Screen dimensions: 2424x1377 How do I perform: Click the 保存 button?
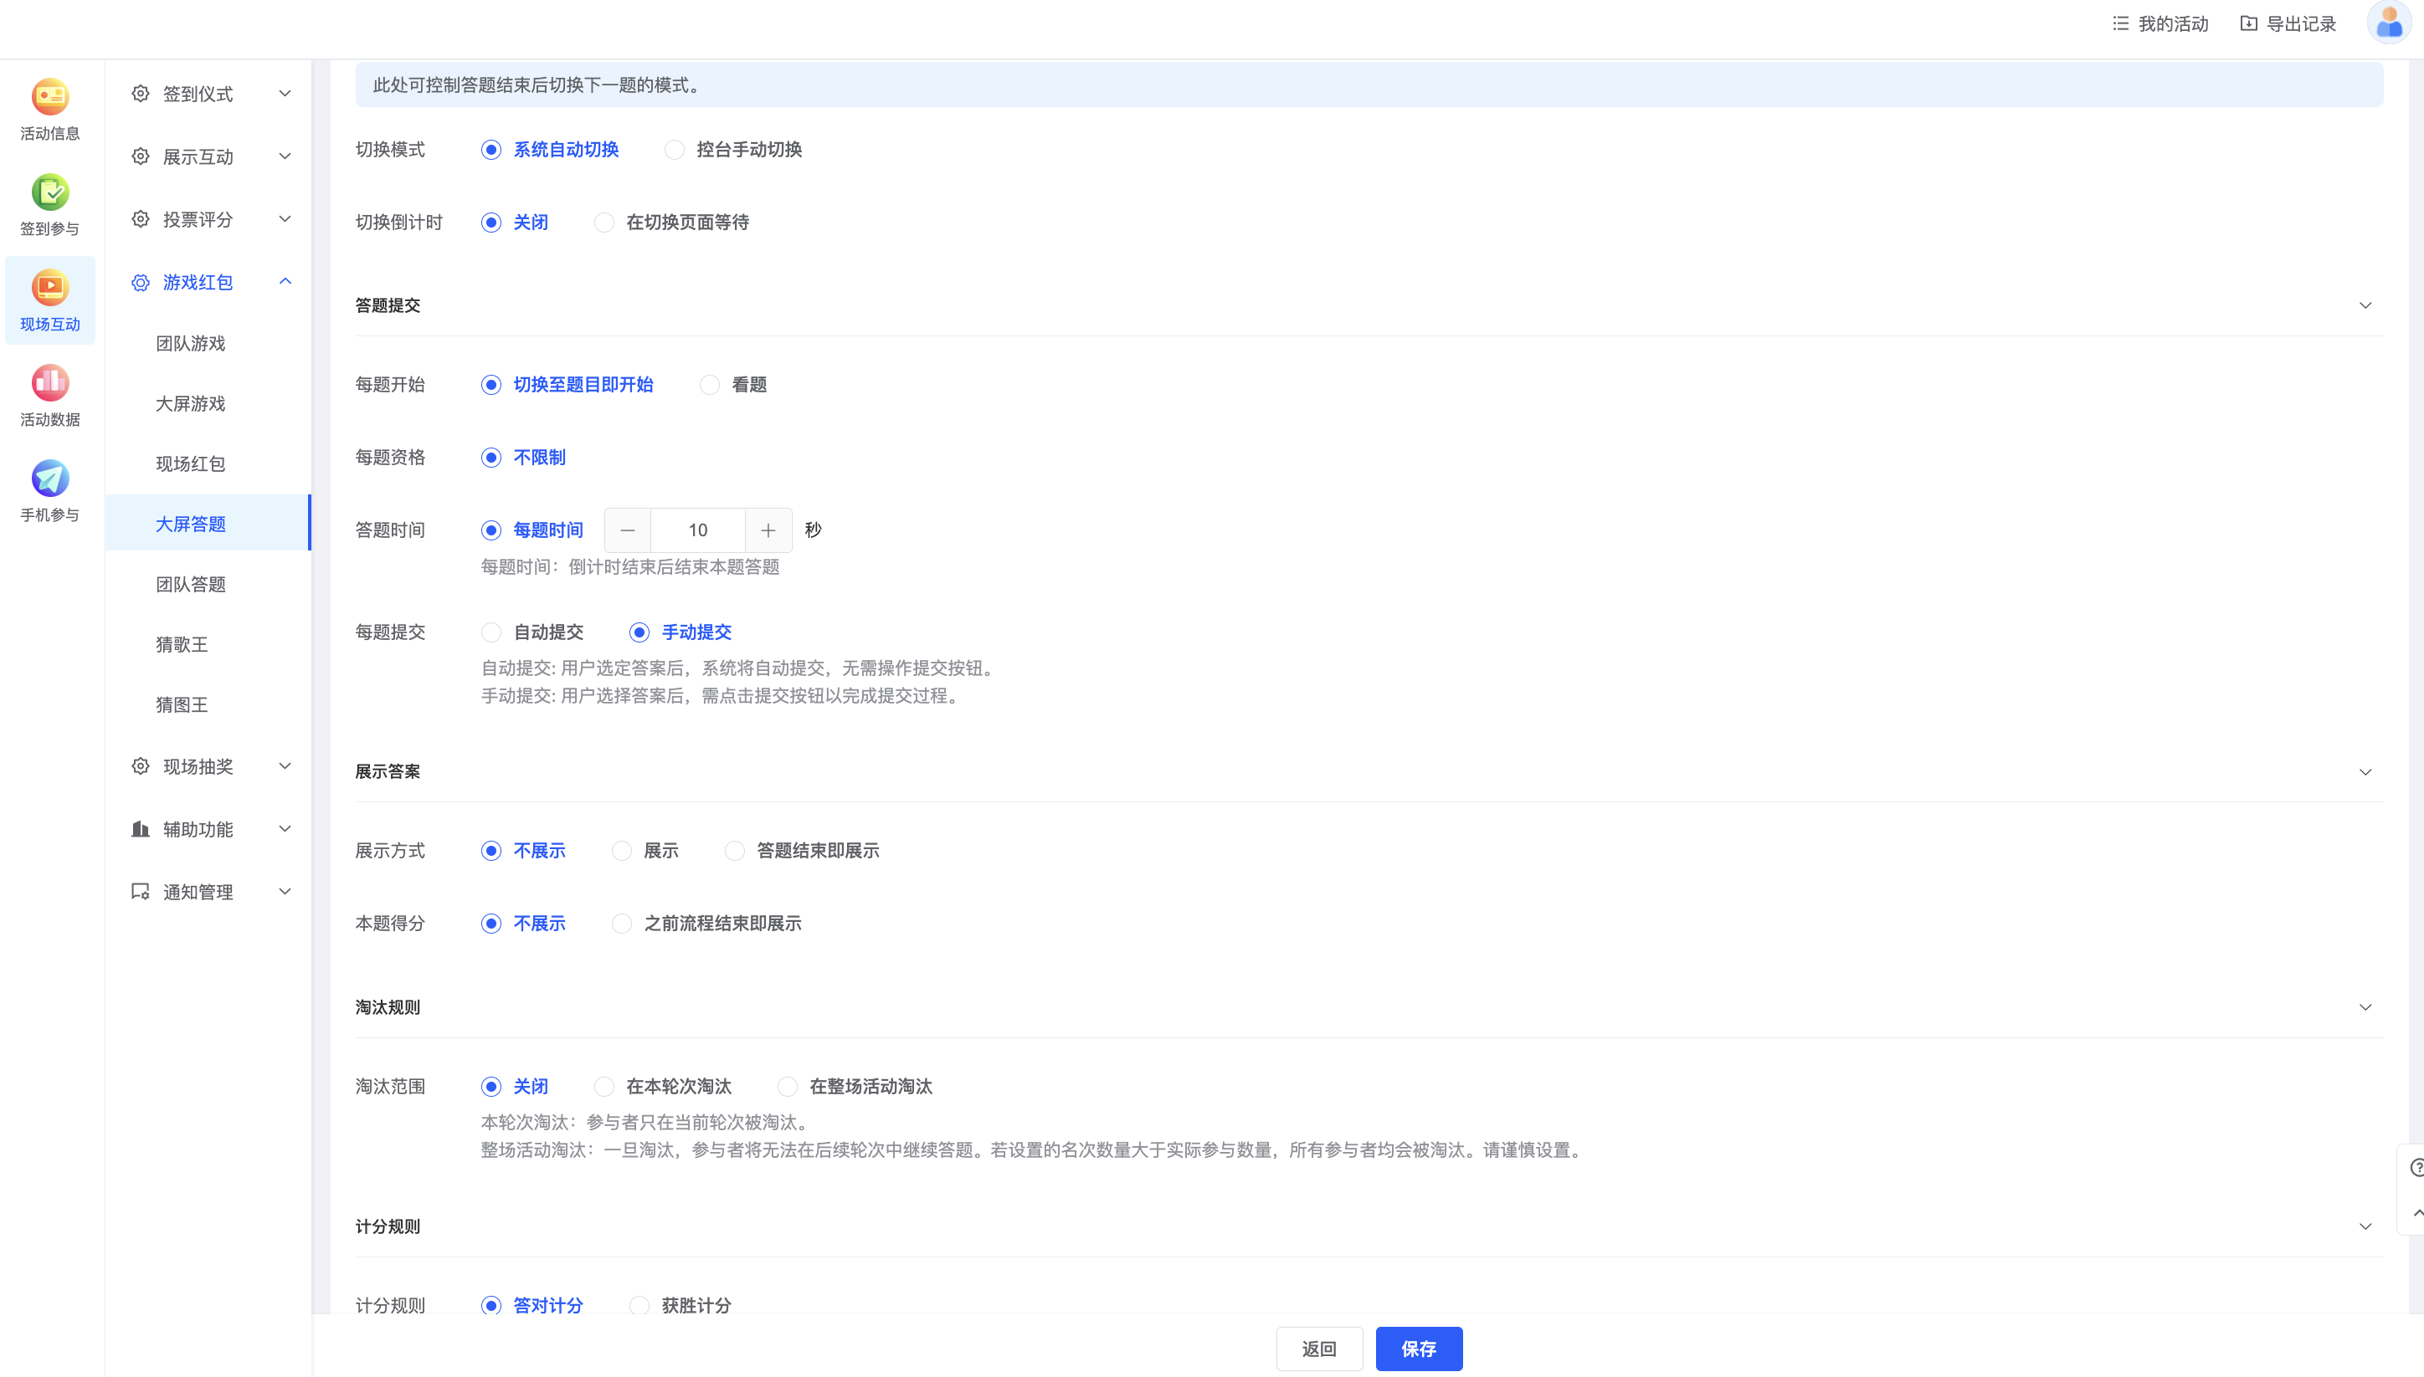point(1420,1349)
